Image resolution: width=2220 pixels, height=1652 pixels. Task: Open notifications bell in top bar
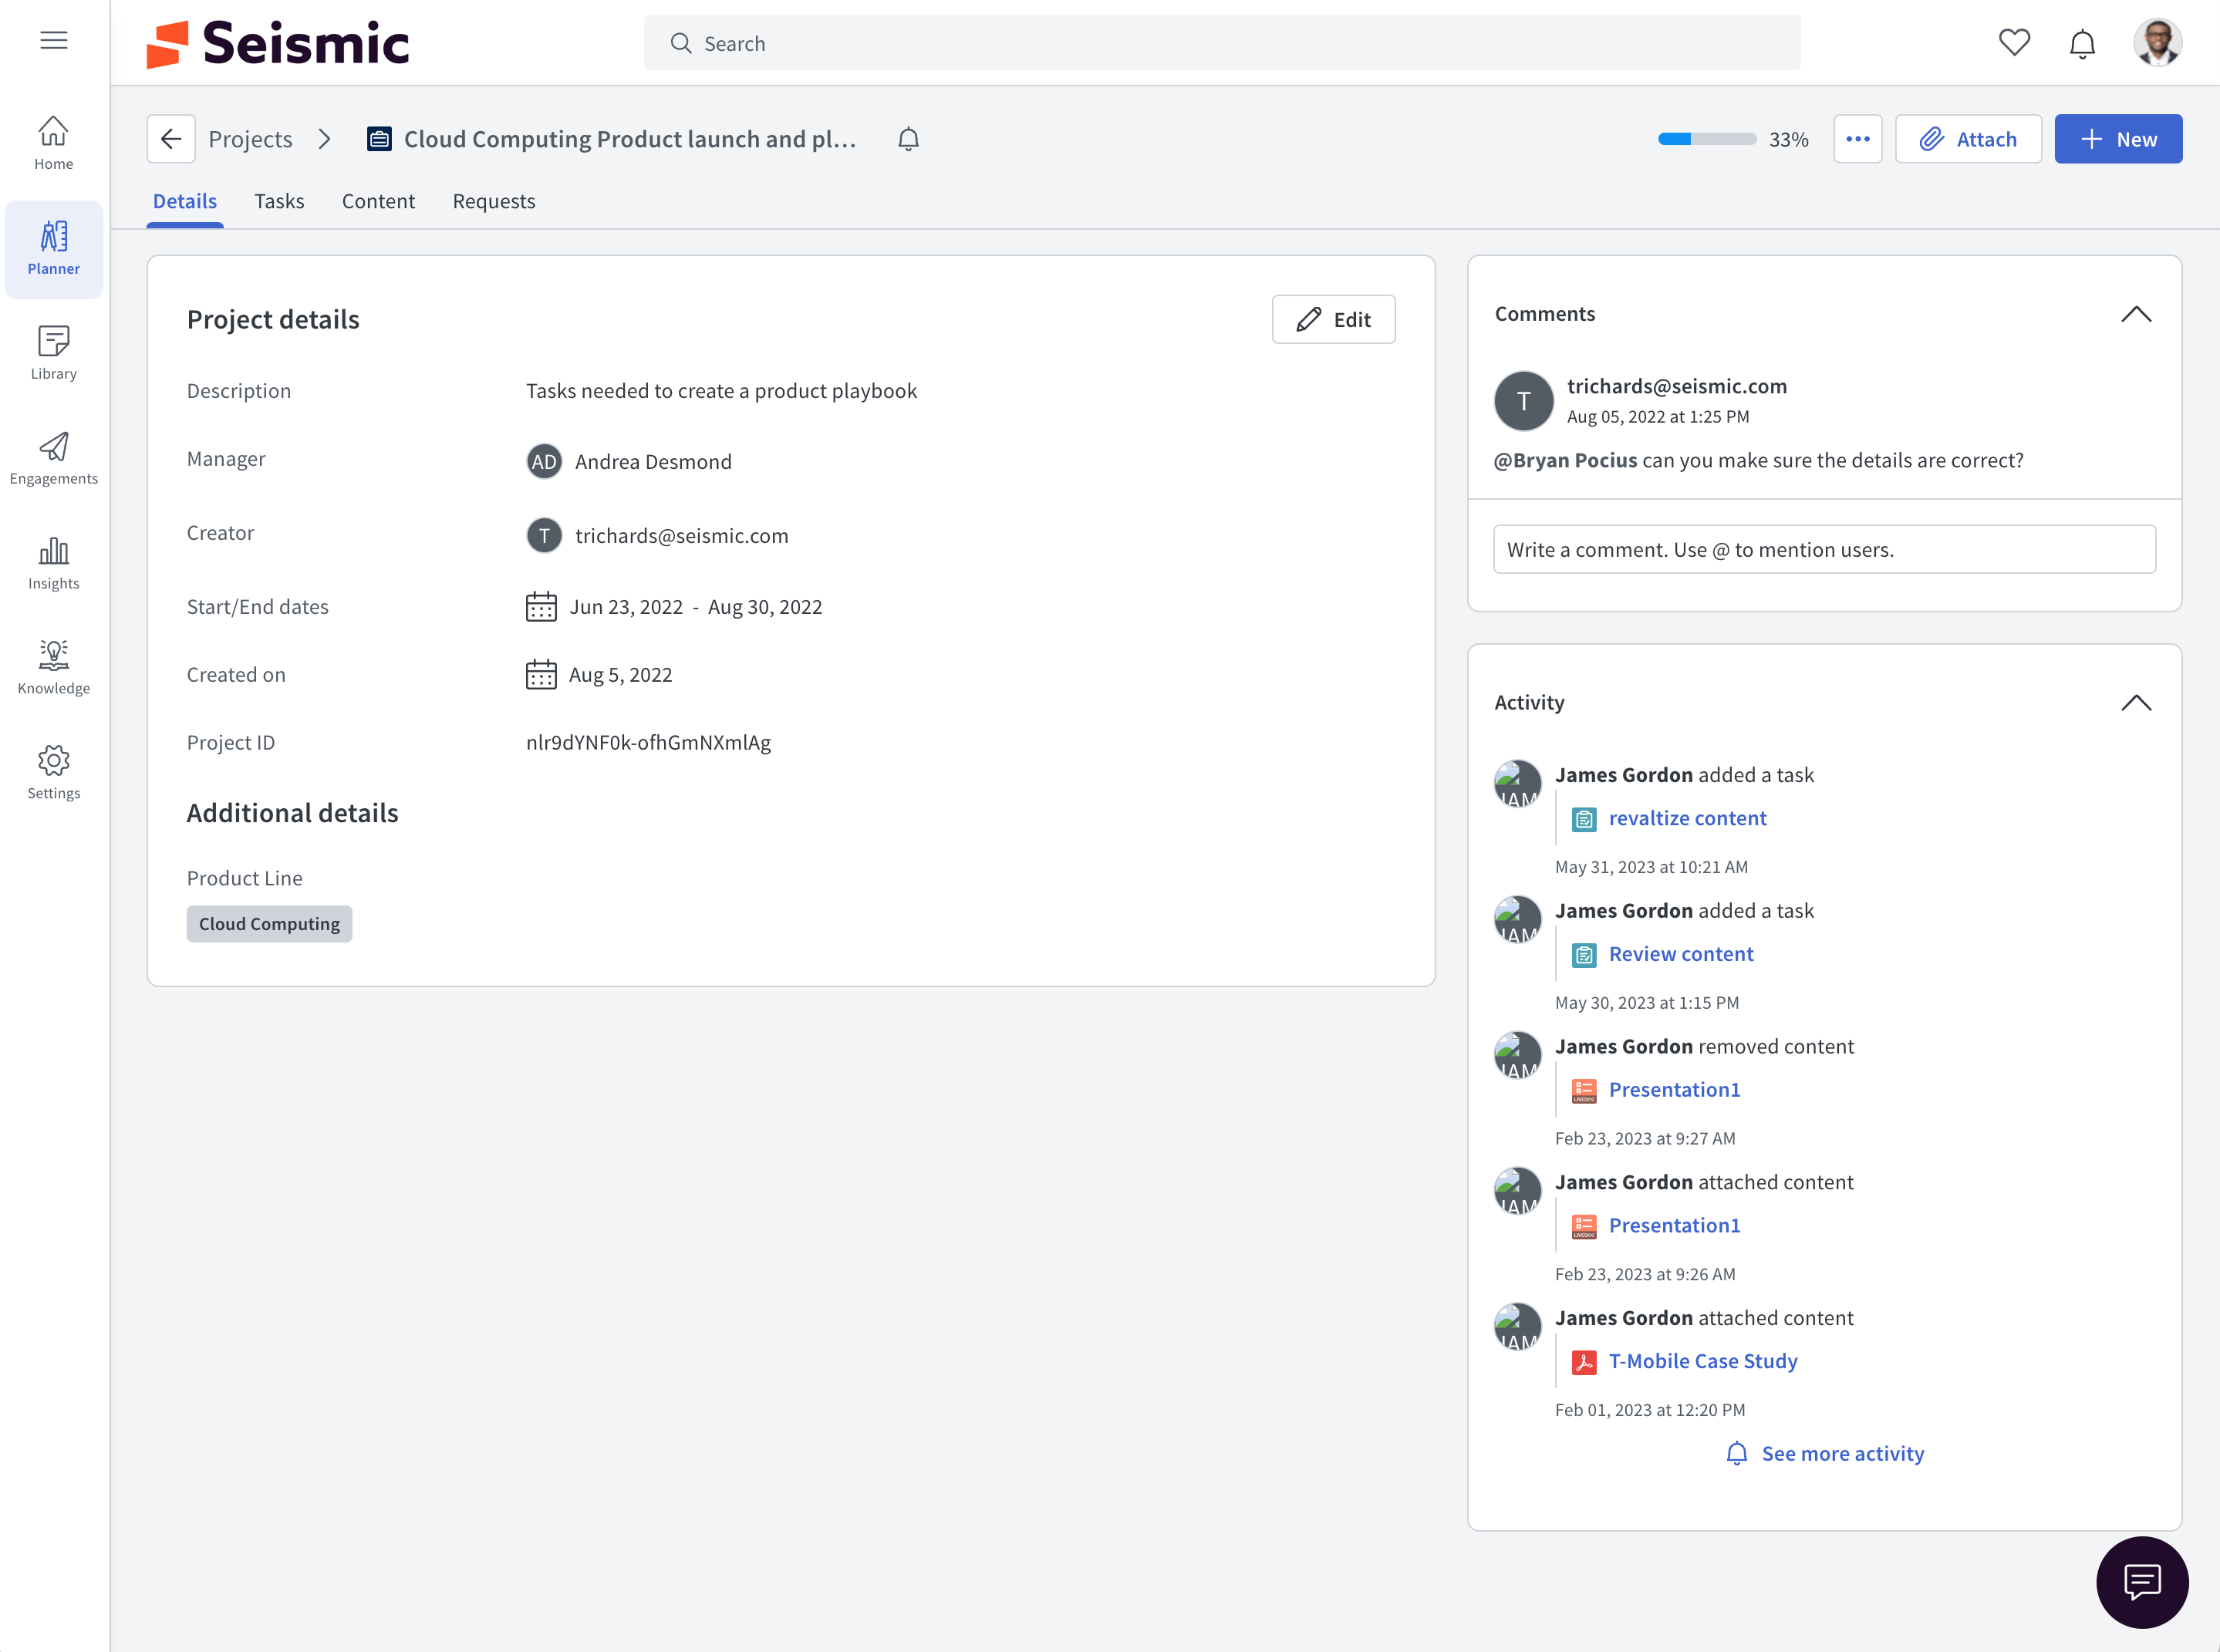pyautogui.click(x=2082, y=44)
